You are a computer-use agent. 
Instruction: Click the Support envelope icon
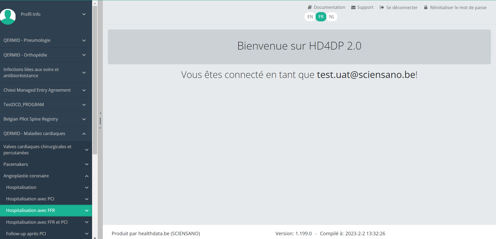pyautogui.click(x=353, y=8)
